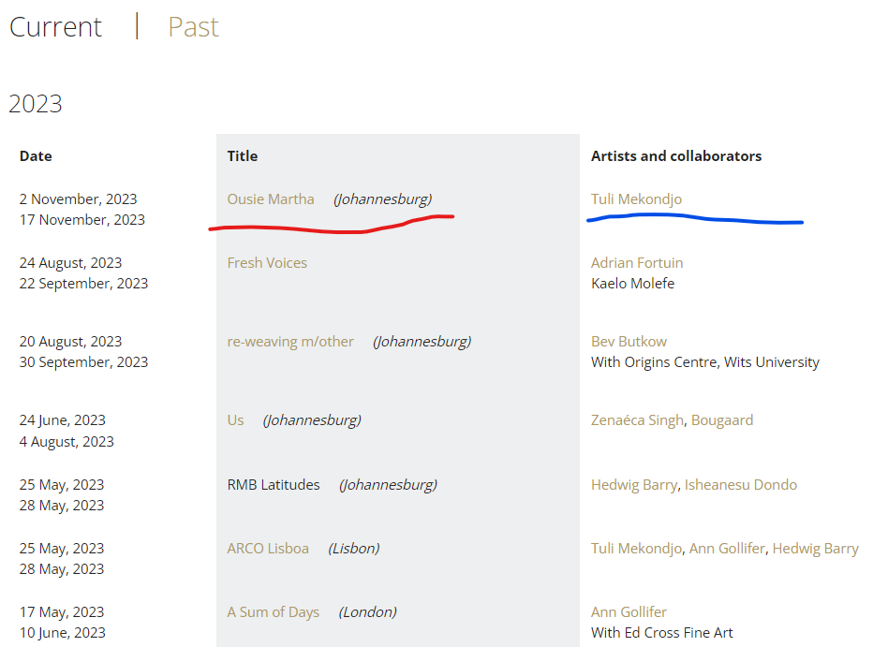Open the exhibition titled Us
Viewport: 888px width, 647px height.
point(235,420)
